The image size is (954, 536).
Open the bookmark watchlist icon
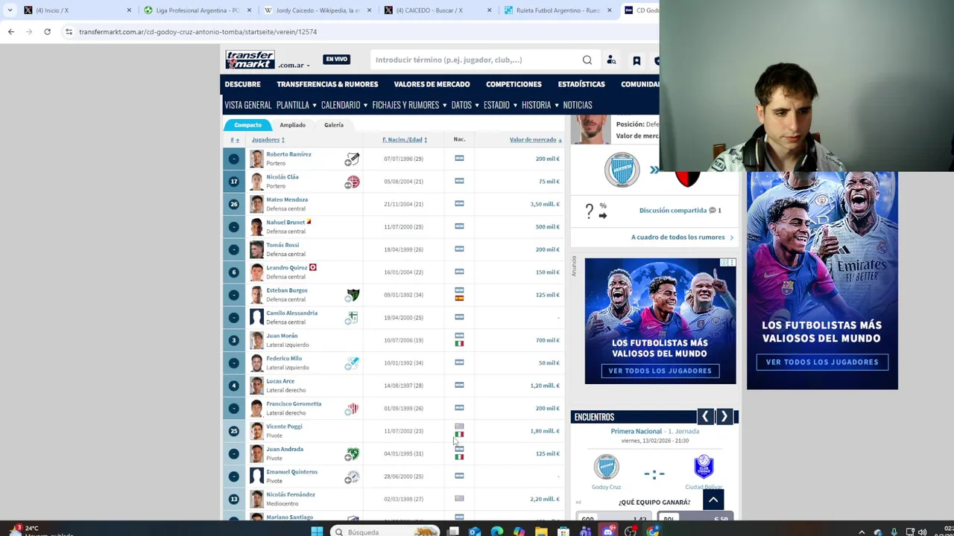[x=636, y=61]
